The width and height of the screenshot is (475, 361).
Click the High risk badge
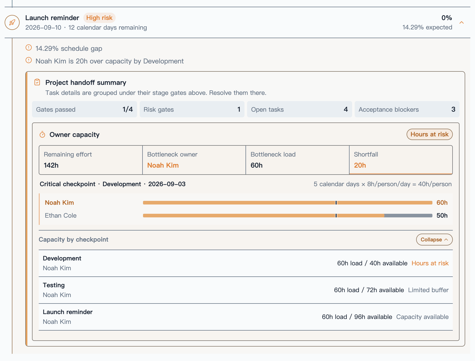coord(99,18)
